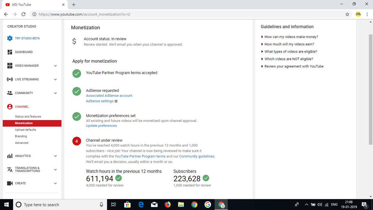Launch Firefox from the taskbar

click(x=168, y=204)
